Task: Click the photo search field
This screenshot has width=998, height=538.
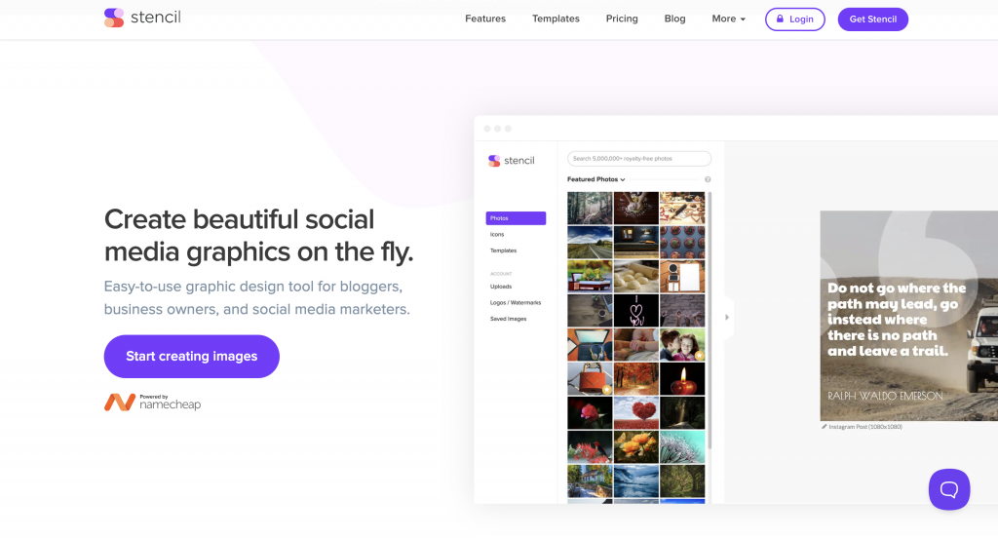Action: 639,159
